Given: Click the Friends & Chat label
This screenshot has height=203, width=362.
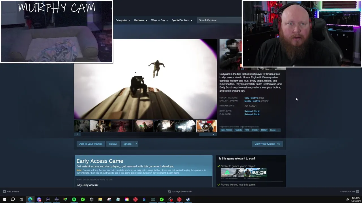Looking at the screenshot, I should point(348,192).
